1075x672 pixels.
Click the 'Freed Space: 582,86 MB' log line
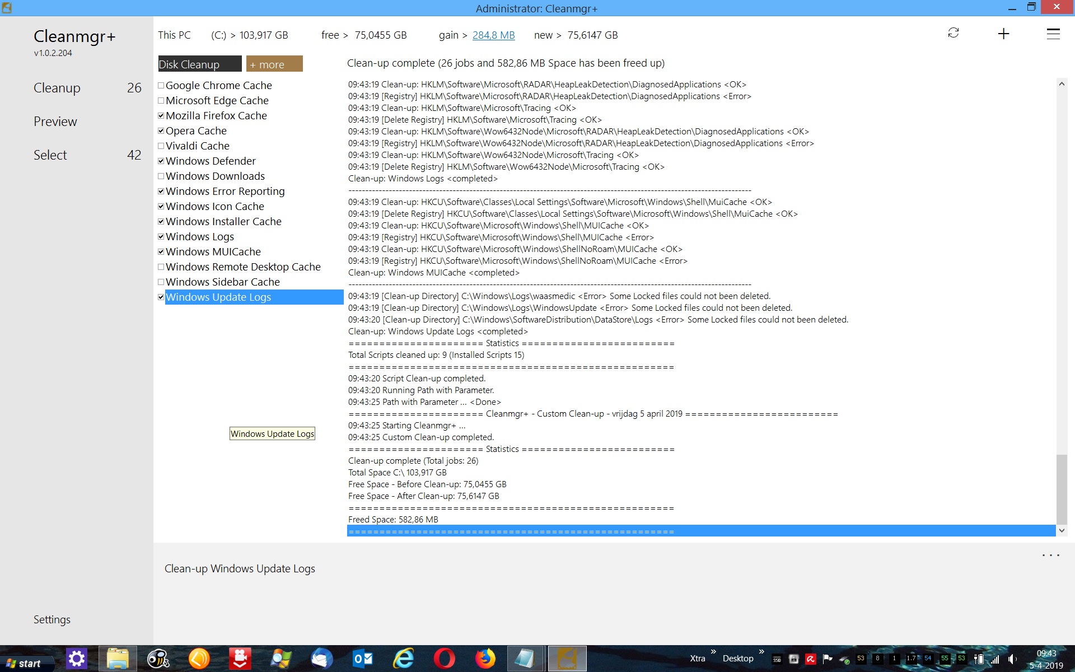pyautogui.click(x=393, y=520)
